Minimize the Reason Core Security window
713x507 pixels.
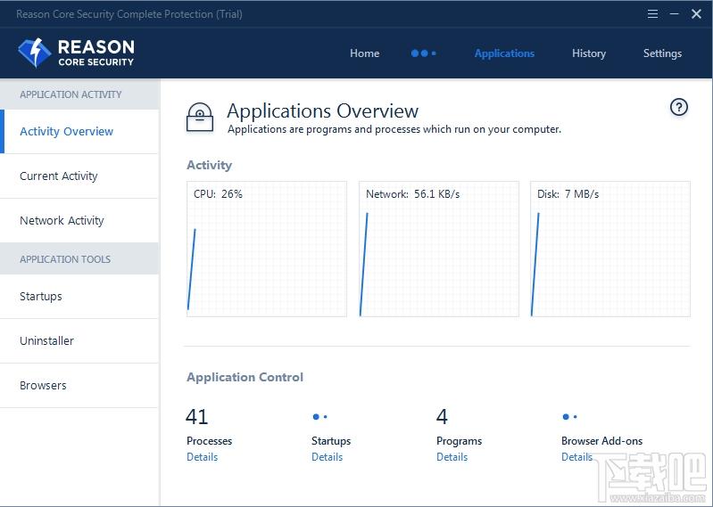(x=675, y=14)
